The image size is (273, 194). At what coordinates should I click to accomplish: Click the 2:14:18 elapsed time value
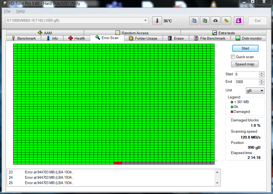coord(254,158)
